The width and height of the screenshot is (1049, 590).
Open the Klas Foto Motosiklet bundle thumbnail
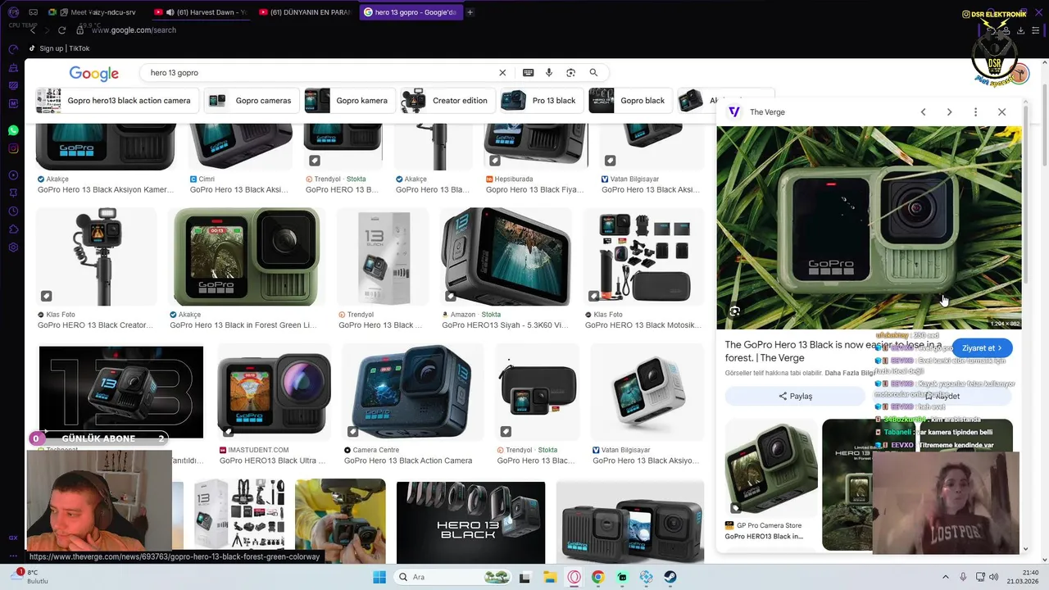[644, 256]
